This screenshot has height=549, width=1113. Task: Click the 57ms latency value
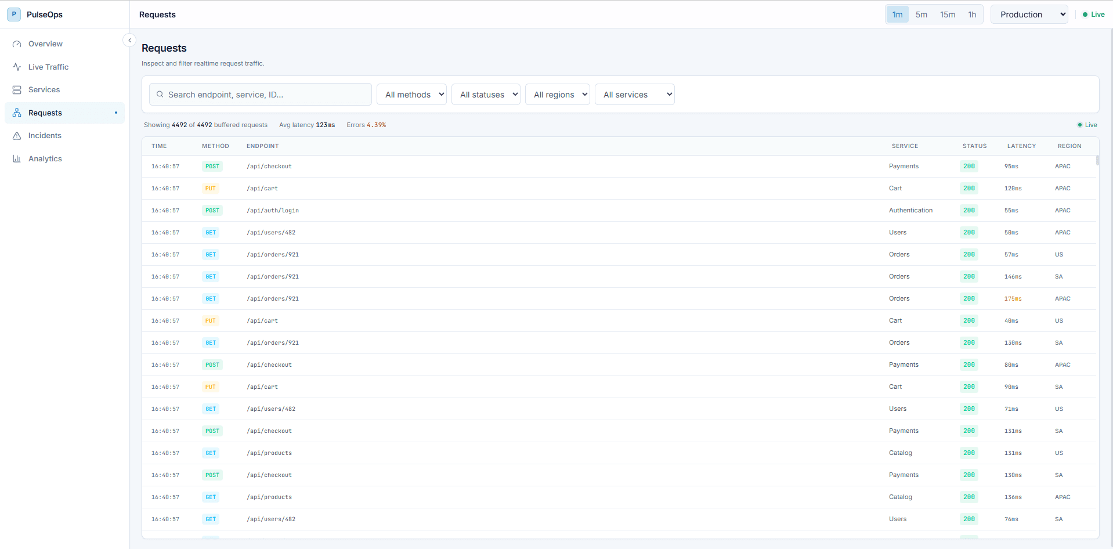tap(1011, 255)
